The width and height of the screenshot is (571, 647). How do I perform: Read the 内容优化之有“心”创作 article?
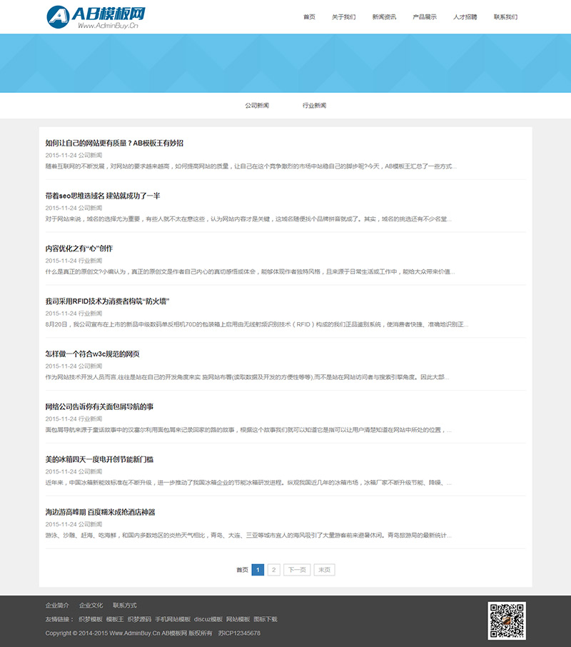79,249
